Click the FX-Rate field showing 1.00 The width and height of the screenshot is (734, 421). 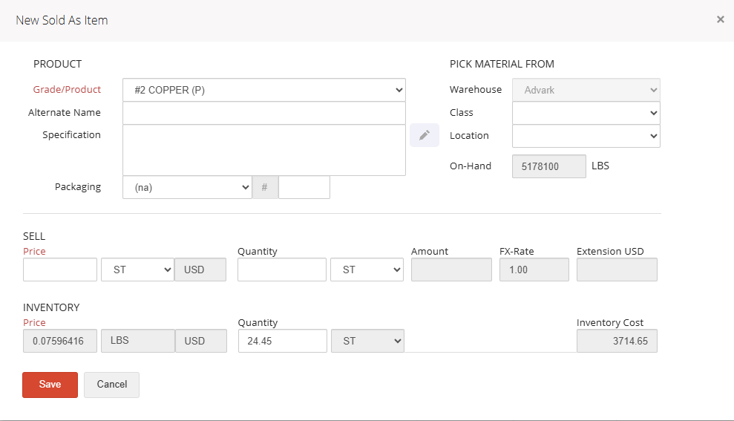click(x=534, y=270)
